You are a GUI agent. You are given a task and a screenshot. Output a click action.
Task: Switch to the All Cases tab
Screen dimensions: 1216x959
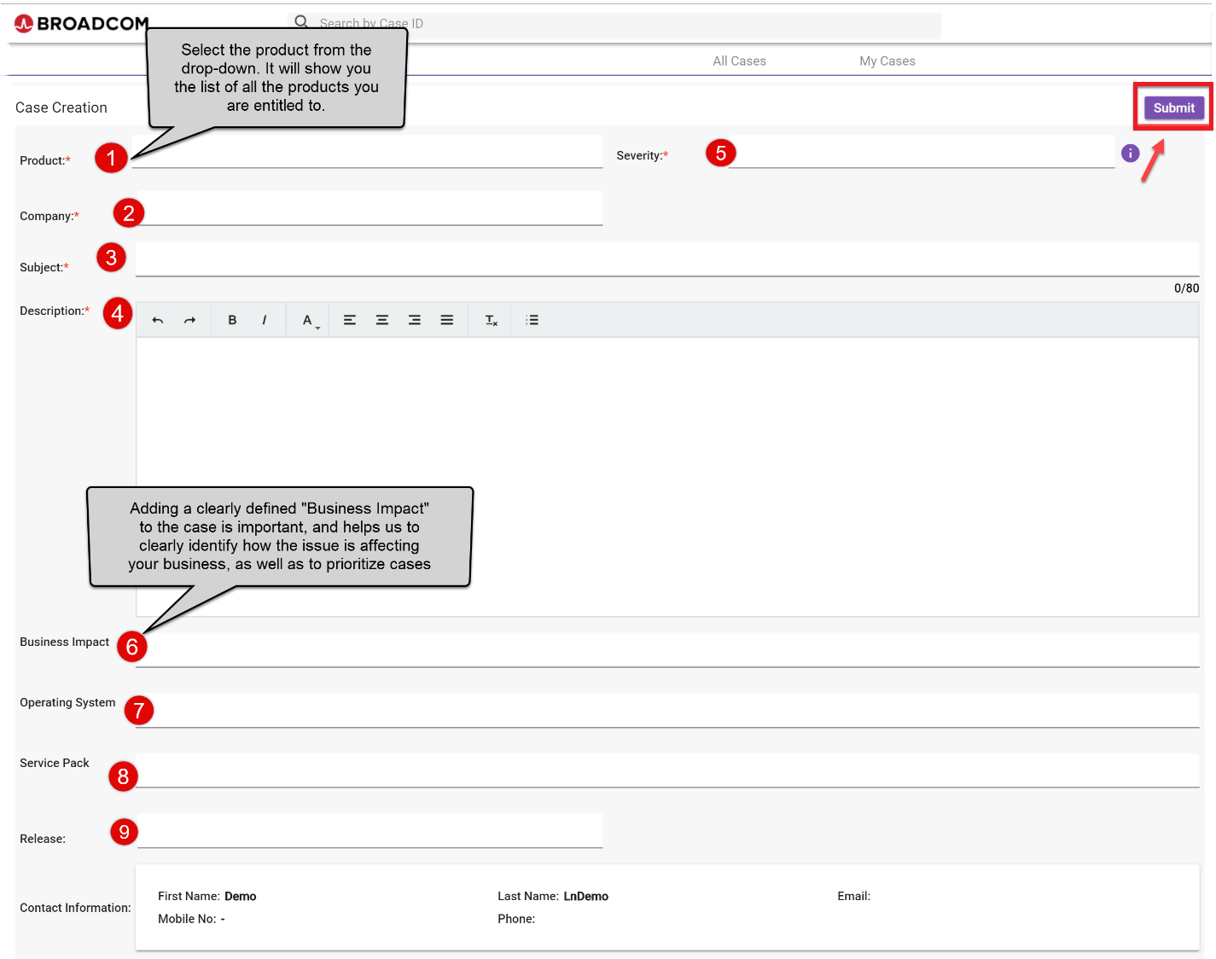coord(740,61)
